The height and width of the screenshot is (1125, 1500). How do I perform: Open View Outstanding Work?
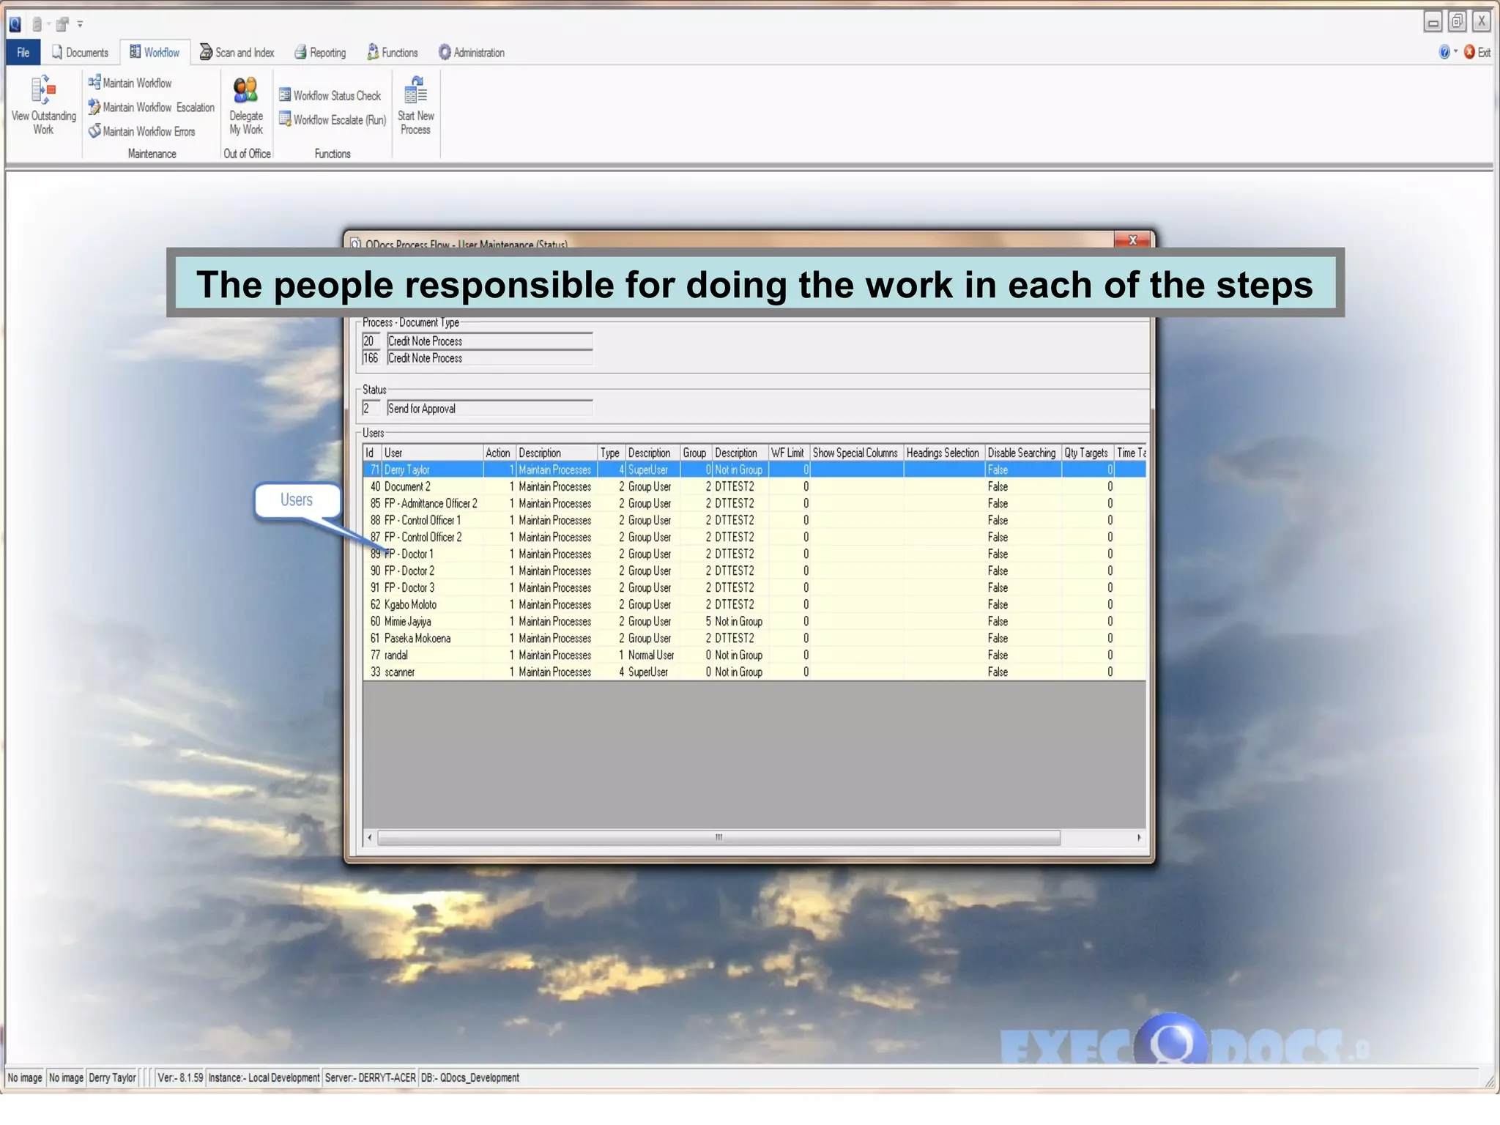[43, 105]
